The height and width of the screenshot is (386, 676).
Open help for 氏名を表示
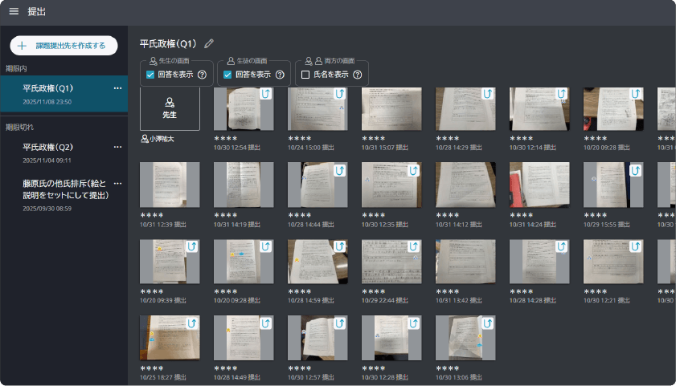tap(358, 75)
